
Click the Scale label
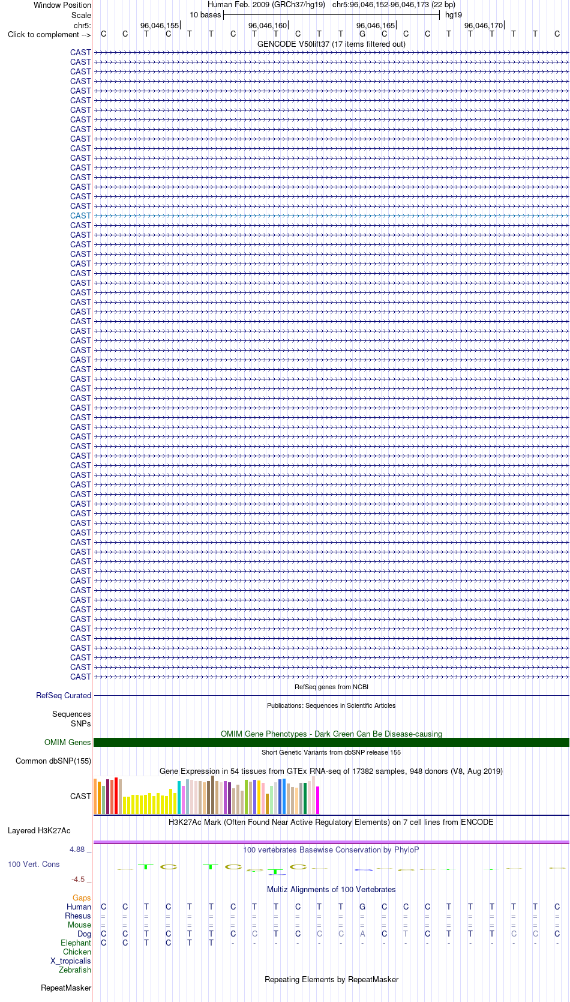click(81, 15)
